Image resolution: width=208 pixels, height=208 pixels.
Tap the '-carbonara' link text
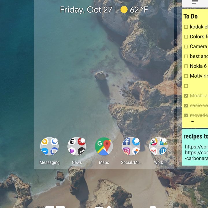click(196, 158)
